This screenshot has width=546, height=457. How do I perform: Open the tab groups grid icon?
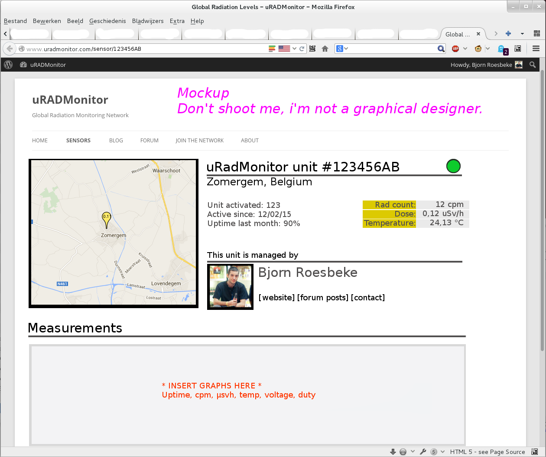tap(537, 34)
